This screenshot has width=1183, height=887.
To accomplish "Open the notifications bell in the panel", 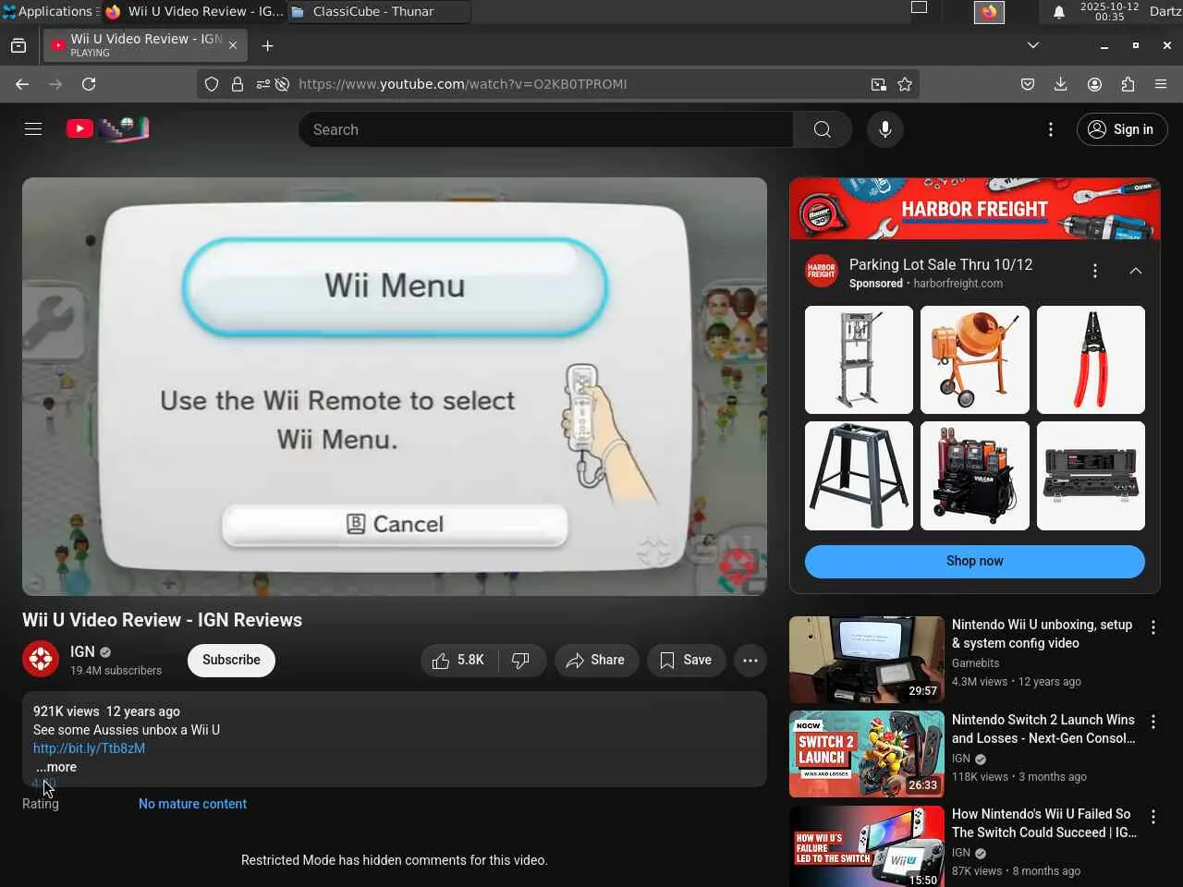I will [x=1059, y=12].
